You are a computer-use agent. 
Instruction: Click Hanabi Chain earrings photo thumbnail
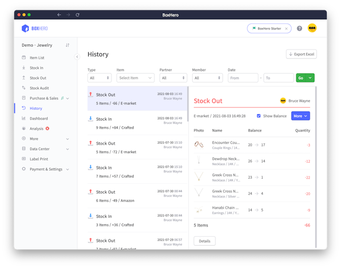coord(199,210)
